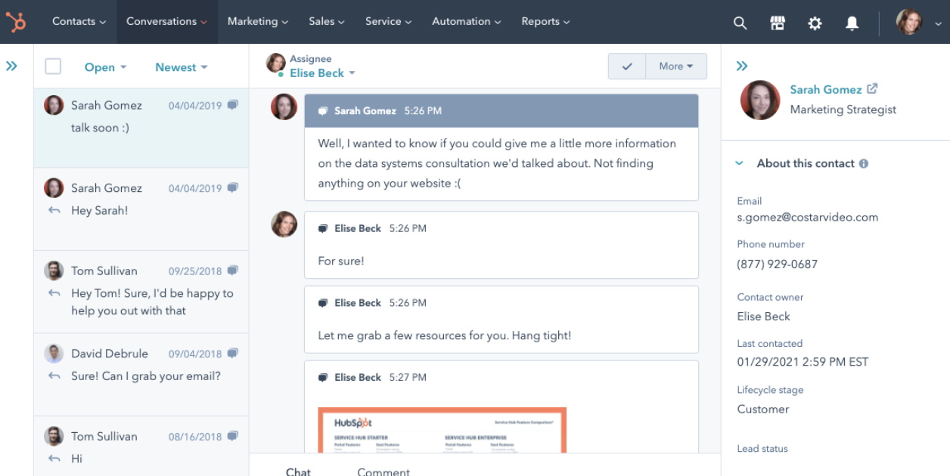Open the Open status filter dropdown
The image size is (950, 476).
[105, 67]
